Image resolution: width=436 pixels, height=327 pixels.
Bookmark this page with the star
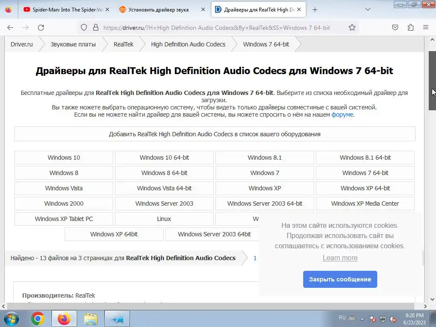pos(352,28)
